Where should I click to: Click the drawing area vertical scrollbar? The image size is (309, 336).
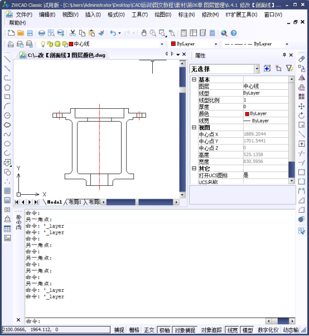point(182,129)
